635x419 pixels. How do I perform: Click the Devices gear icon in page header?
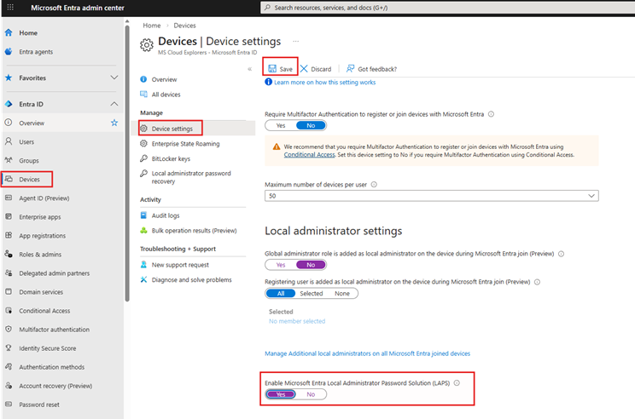[x=147, y=44]
